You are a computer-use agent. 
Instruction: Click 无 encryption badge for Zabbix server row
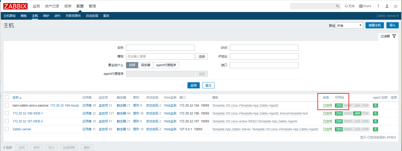click(375, 129)
